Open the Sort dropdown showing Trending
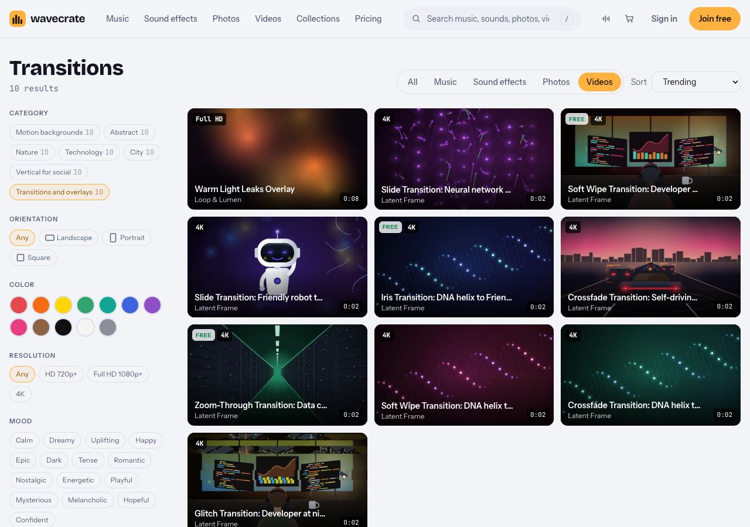 (696, 82)
